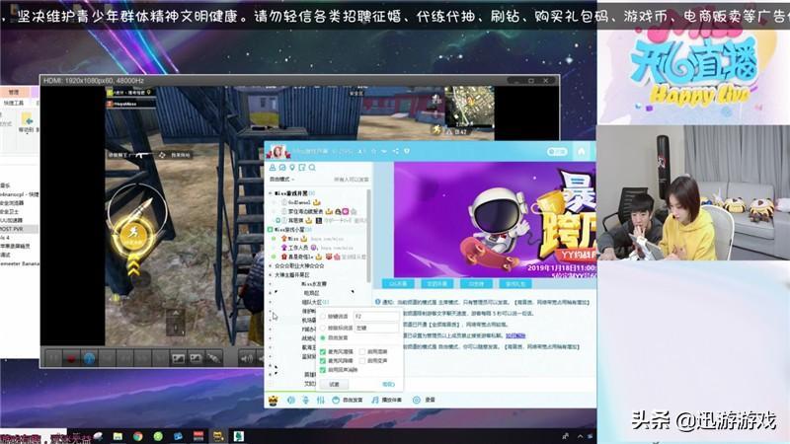Click the 所有人可以发言 status text
The image size is (790, 444).
352,180
